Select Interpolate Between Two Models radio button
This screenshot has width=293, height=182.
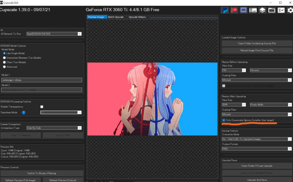(4, 58)
